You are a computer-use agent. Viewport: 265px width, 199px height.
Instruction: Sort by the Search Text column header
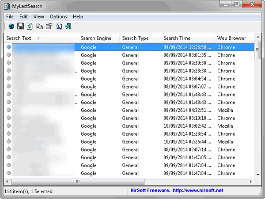pyautogui.click(x=41, y=38)
